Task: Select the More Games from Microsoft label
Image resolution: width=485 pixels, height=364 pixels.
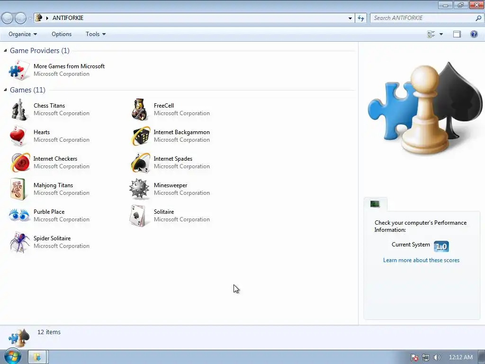Action: [69, 66]
